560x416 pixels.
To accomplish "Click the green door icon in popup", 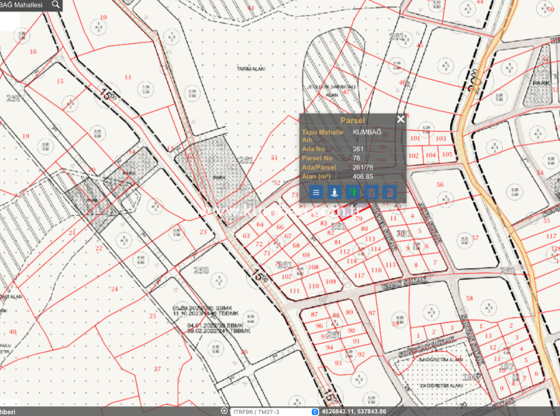I will pos(353,192).
